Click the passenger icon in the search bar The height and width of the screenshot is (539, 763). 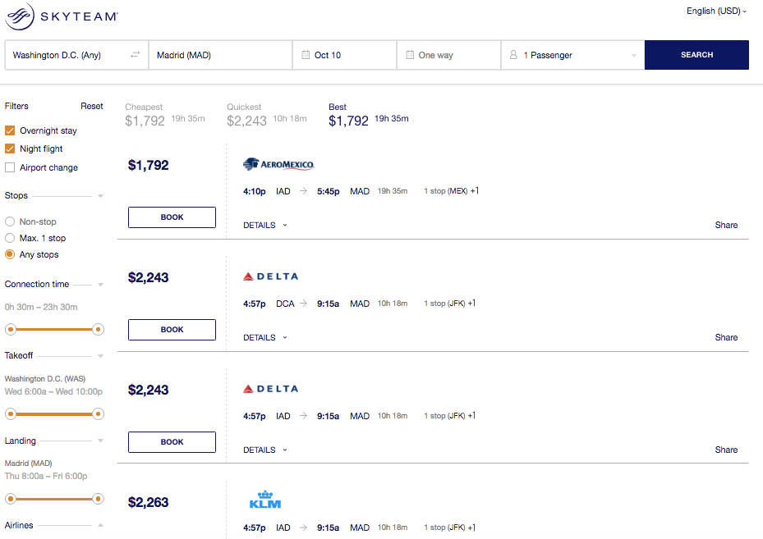[x=515, y=54]
